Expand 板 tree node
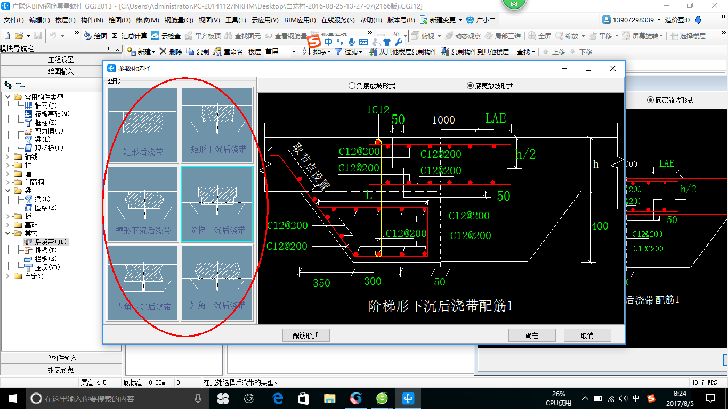This screenshot has height=409, width=728. pos(9,216)
